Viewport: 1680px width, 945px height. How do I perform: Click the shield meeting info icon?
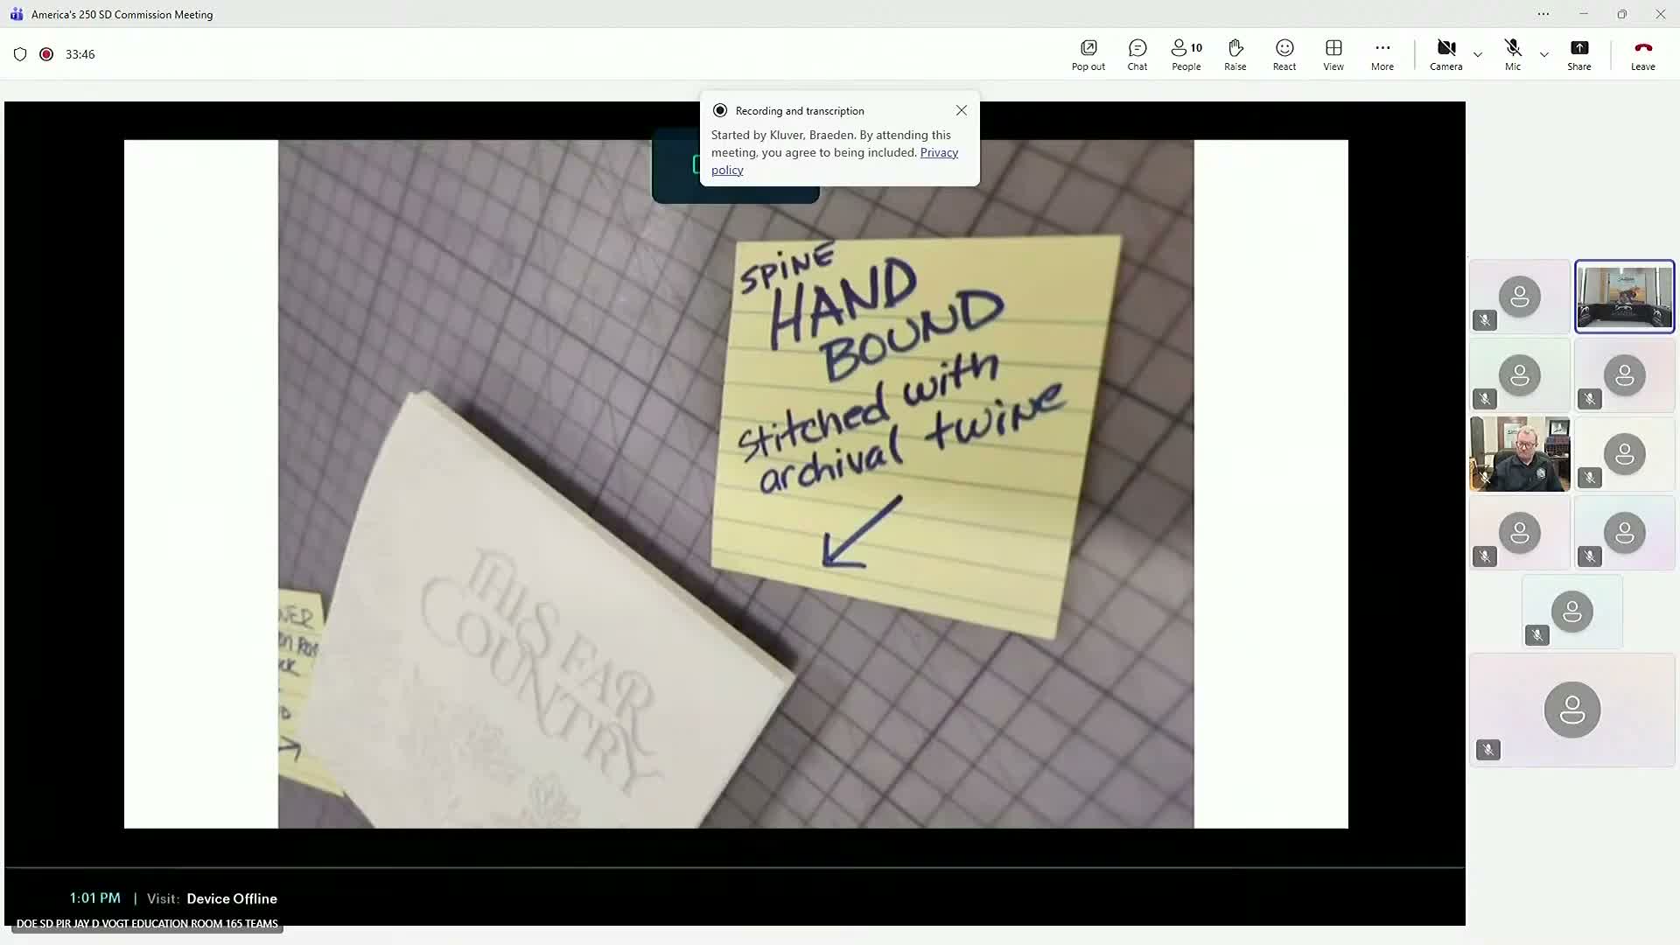pyautogui.click(x=20, y=54)
